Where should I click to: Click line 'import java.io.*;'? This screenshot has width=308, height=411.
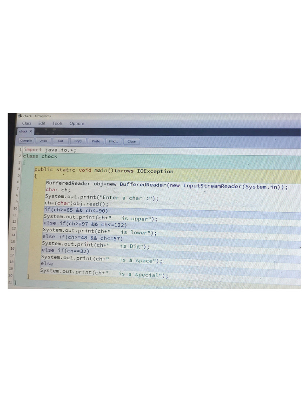pyautogui.click(x=50, y=150)
